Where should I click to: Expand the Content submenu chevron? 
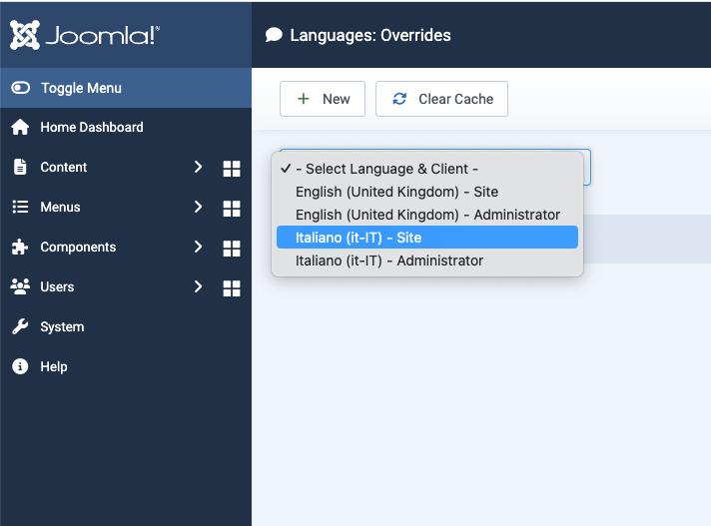tap(198, 168)
